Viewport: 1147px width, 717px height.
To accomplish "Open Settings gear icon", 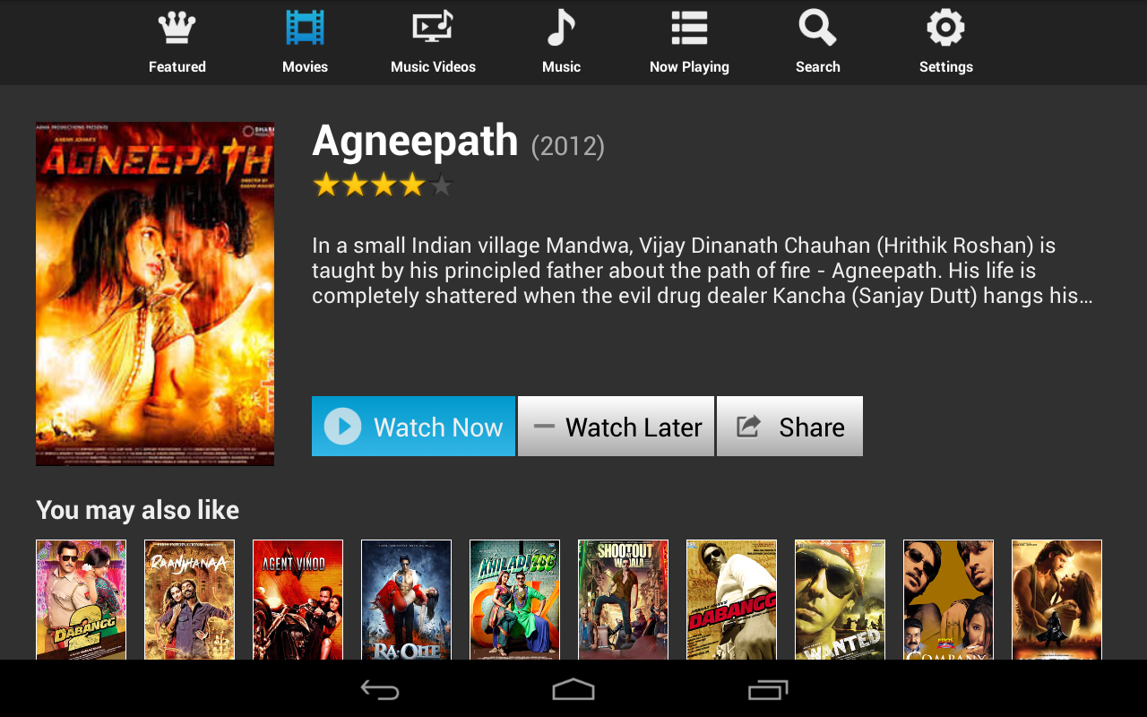I will coord(945,27).
